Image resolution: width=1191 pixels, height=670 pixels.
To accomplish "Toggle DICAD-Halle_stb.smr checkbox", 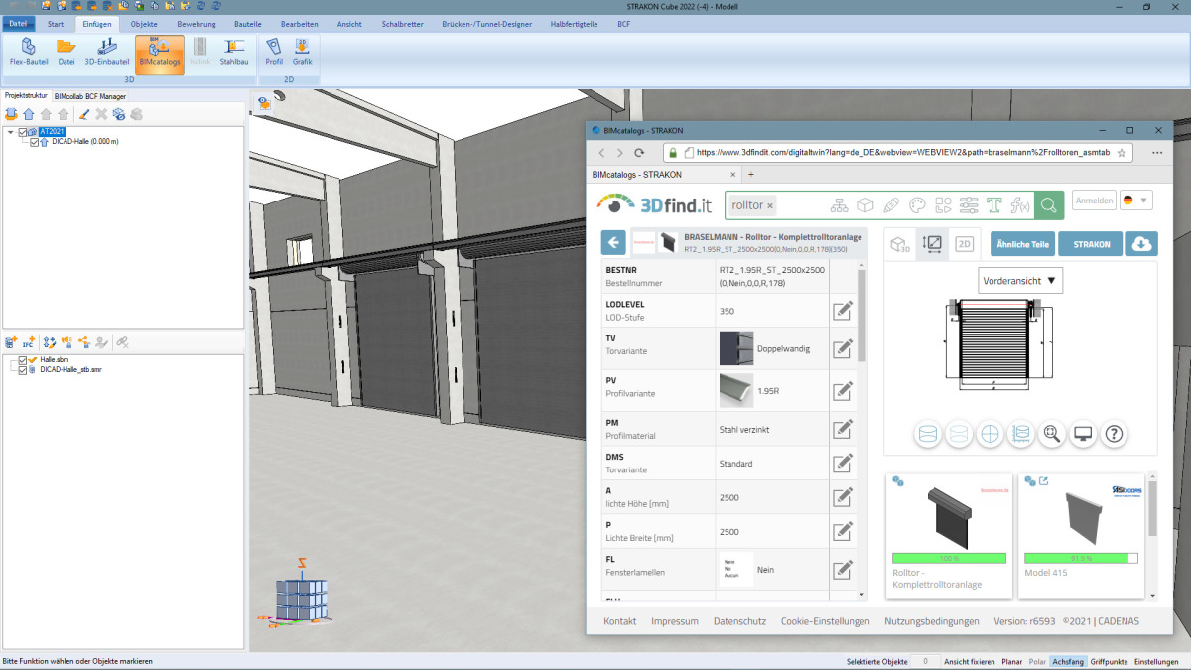I will [x=23, y=369].
